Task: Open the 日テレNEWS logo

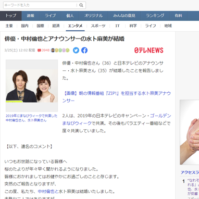Action: click(149, 51)
